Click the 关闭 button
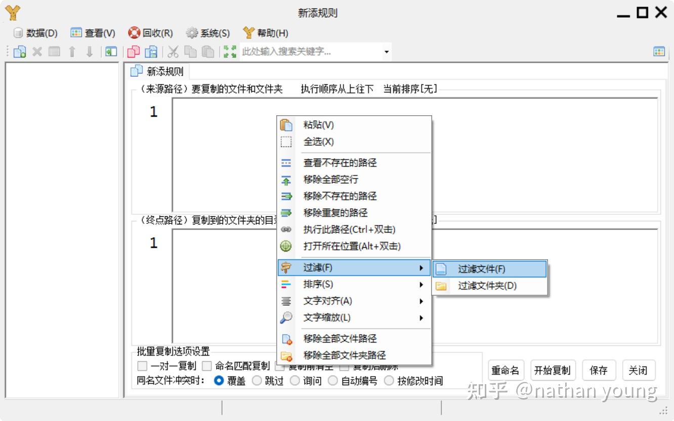The height and width of the screenshot is (421, 674). click(x=638, y=370)
